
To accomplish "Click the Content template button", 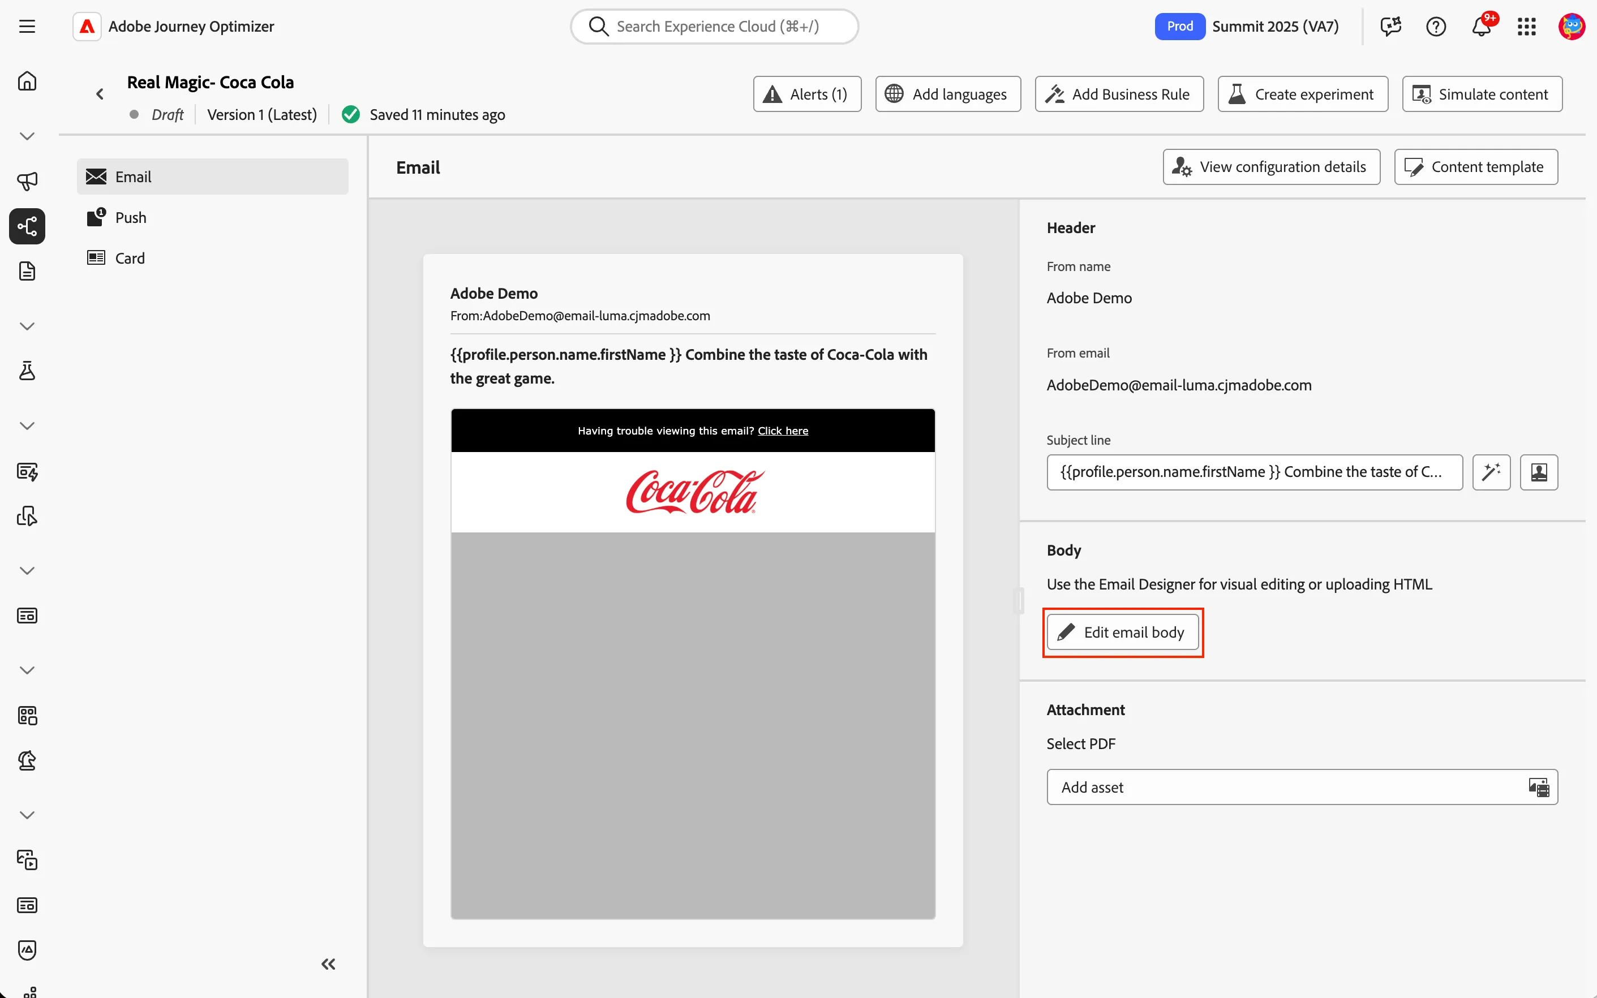I will click(x=1476, y=167).
